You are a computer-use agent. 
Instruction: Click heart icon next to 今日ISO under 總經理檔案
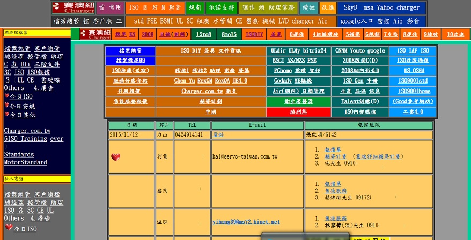6,96
